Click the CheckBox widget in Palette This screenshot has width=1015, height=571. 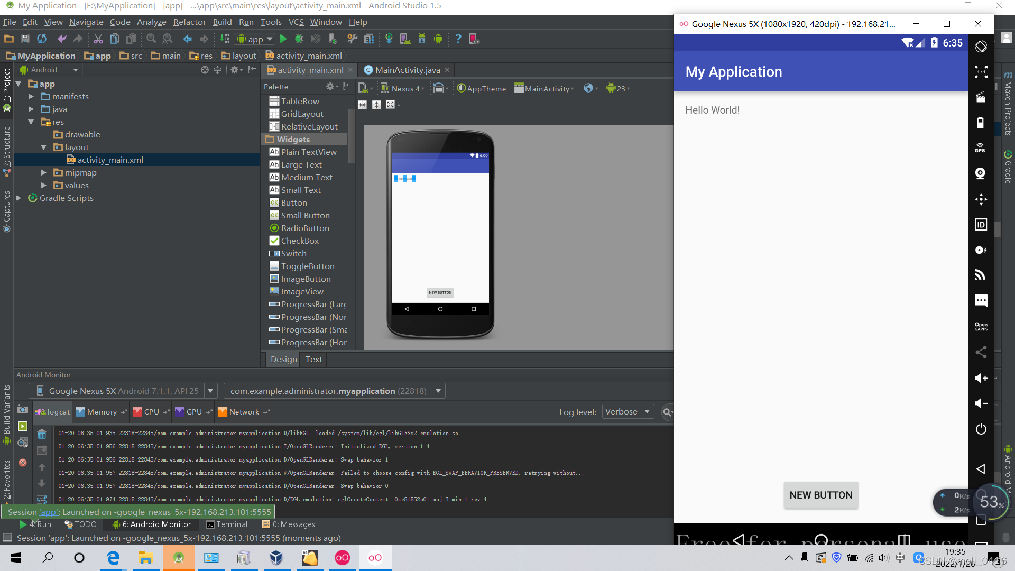click(299, 241)
